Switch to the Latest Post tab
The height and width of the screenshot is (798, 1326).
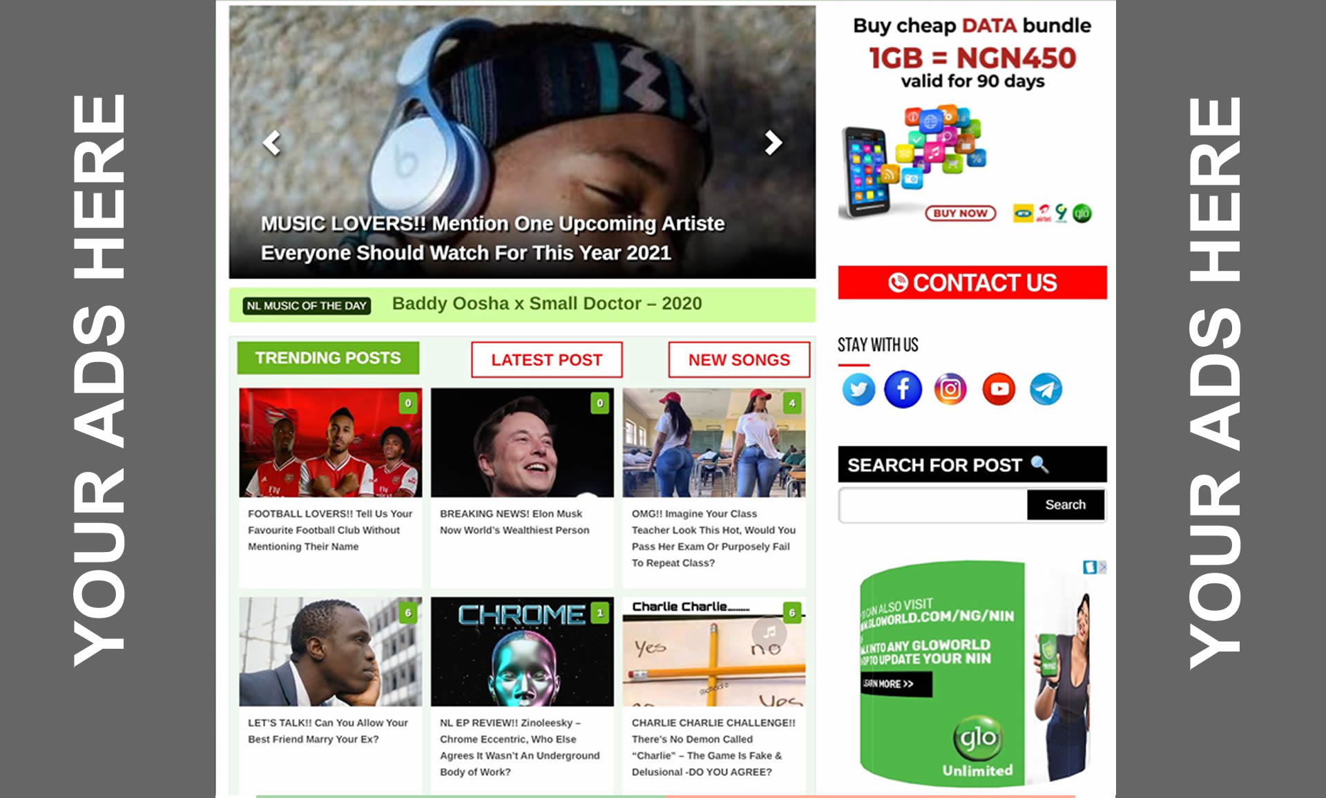tap(546, 360)
